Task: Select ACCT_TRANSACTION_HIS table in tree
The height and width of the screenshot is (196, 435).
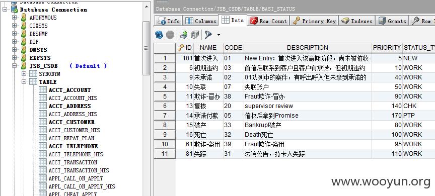Action: [79, 170]
